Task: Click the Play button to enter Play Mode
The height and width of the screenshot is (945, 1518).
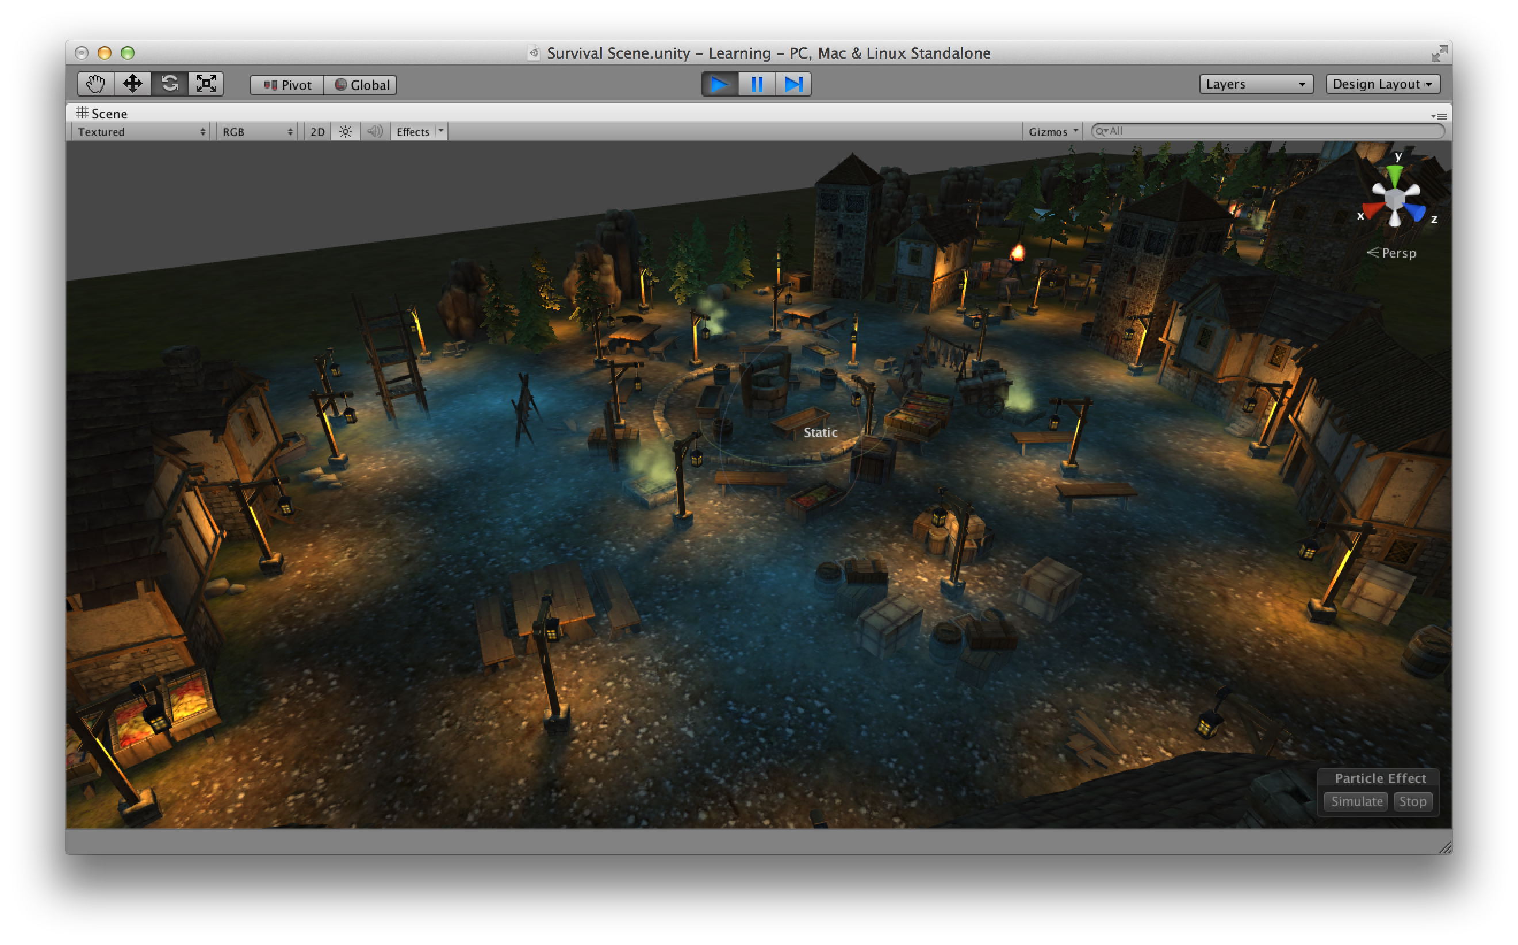Action: (719, 84)
